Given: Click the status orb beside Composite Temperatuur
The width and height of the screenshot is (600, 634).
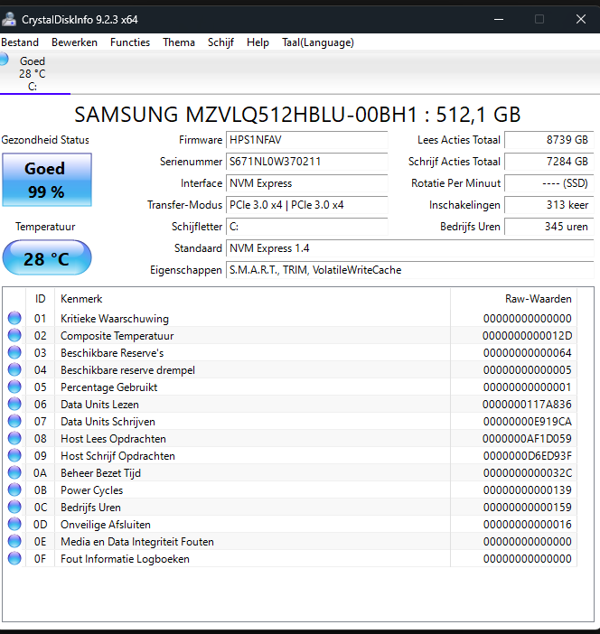Looking at the screenshot, I should click(14, 335).
